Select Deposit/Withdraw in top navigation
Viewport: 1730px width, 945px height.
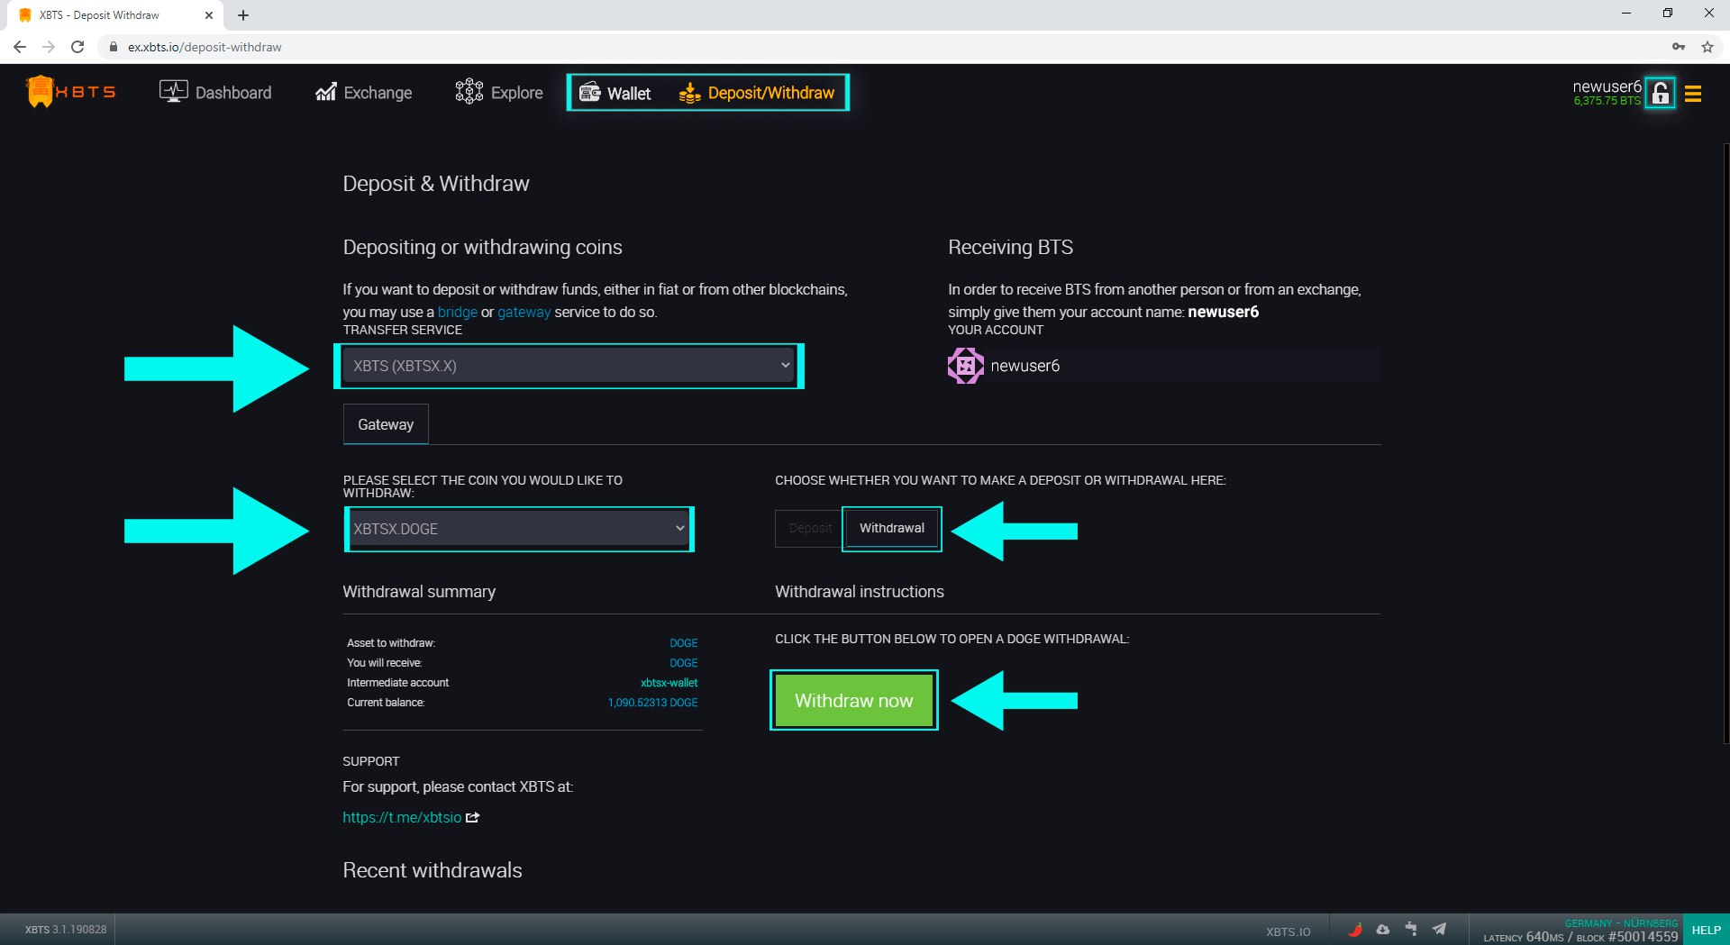[757, 93]
